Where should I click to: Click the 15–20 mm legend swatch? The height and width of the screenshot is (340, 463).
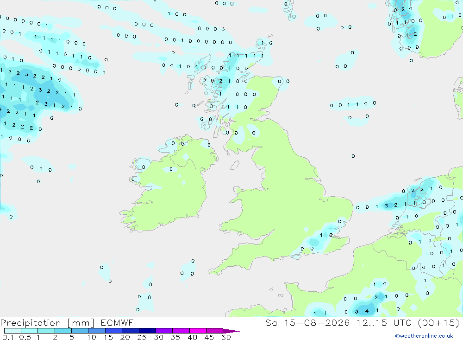(113, 331)
